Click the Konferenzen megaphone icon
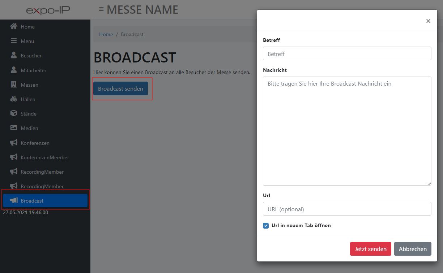Viewport: 443px width, 273px height. 14,143
